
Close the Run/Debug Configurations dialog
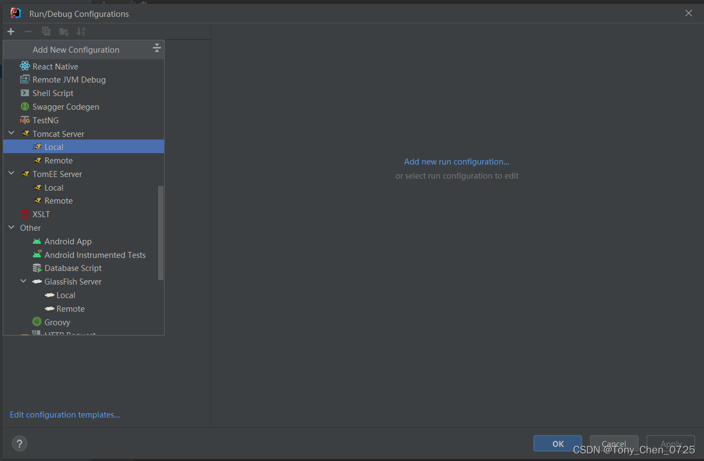coord(689,13)
